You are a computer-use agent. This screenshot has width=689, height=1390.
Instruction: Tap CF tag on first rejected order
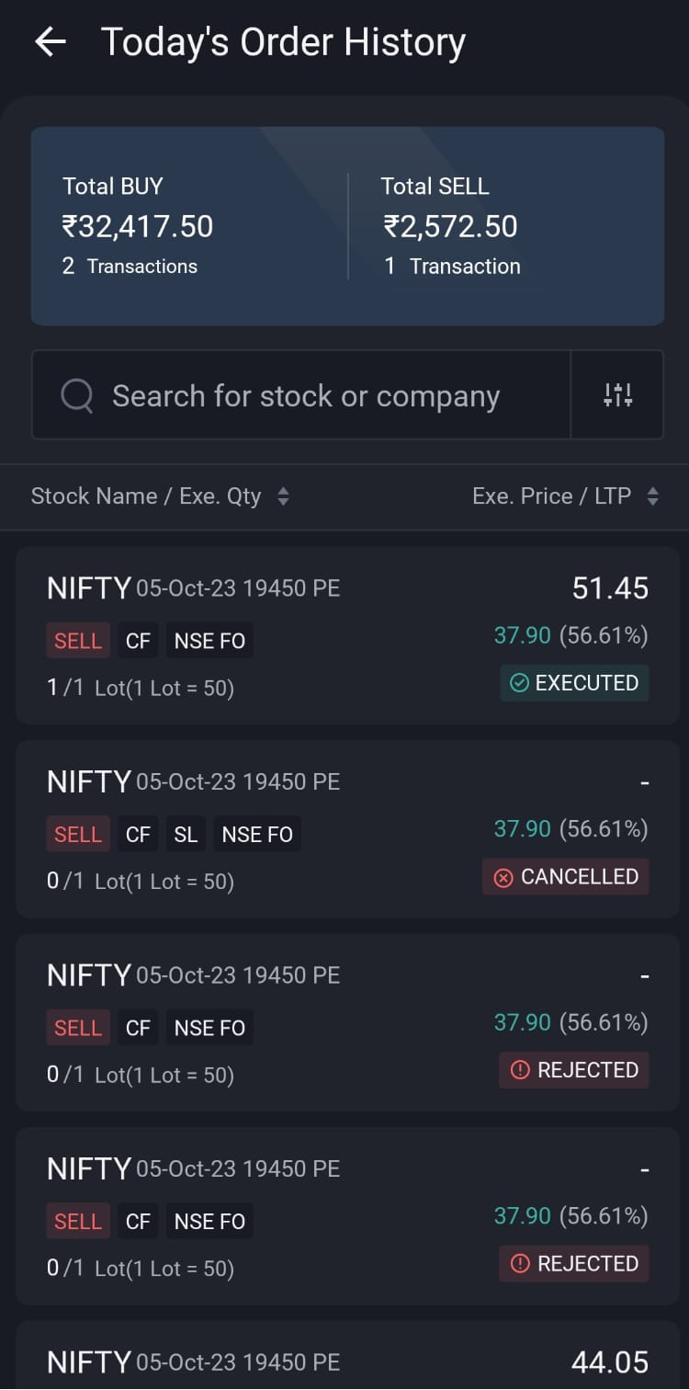[x=138, y=1028]
